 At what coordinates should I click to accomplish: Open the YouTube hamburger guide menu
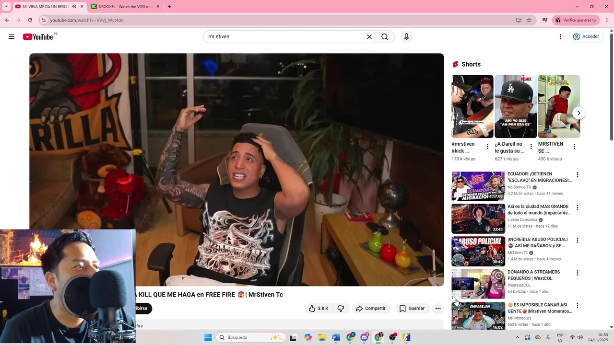(12, 37)
